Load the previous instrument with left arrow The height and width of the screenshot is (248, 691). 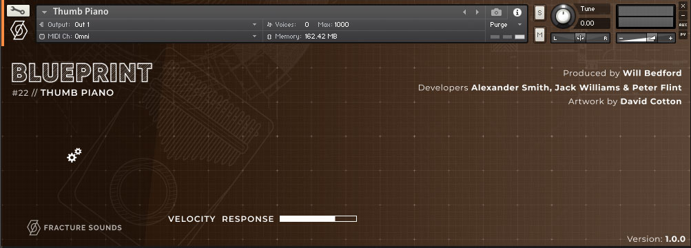click(x=464, y=12)
